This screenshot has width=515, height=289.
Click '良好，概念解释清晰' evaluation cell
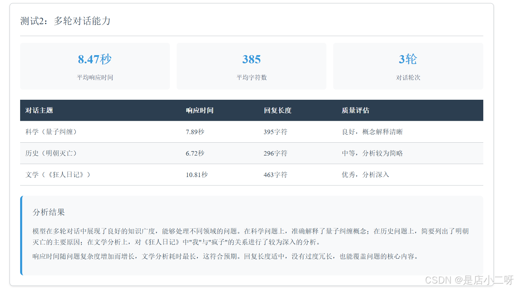pos(372,132)
